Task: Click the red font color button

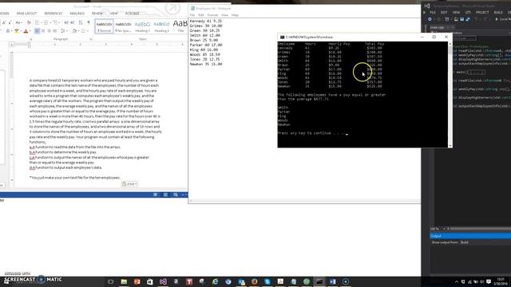Action: coord(26,31)
